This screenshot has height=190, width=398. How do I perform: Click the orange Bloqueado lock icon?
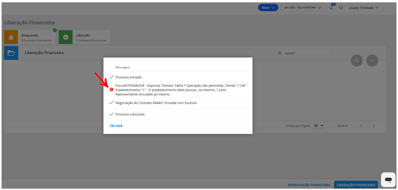(11, 37)
